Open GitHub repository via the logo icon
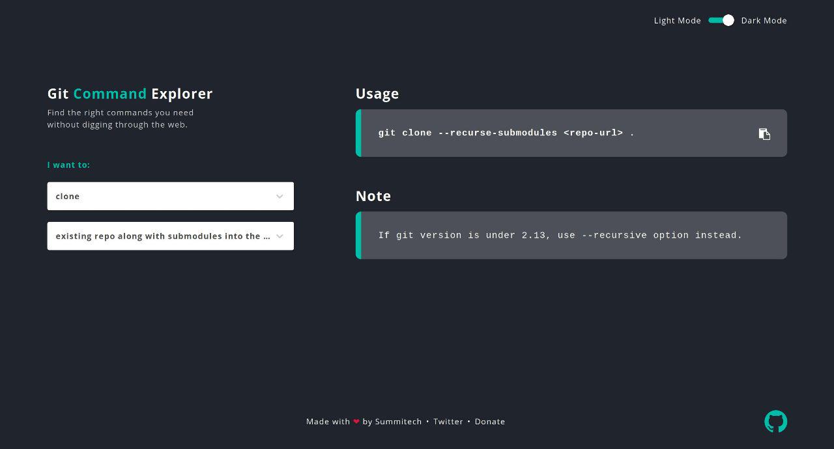The image size is (834, 449). coord(775,421)
